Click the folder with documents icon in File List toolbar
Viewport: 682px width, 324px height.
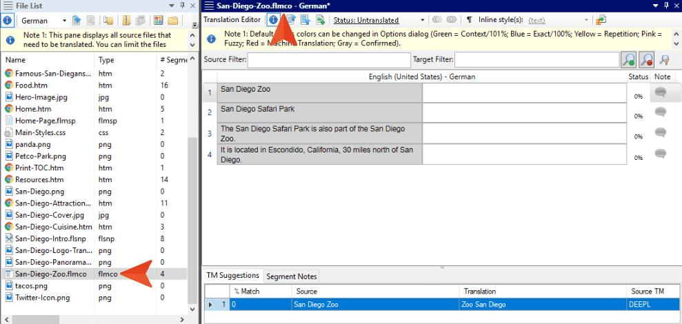(108, 20)
